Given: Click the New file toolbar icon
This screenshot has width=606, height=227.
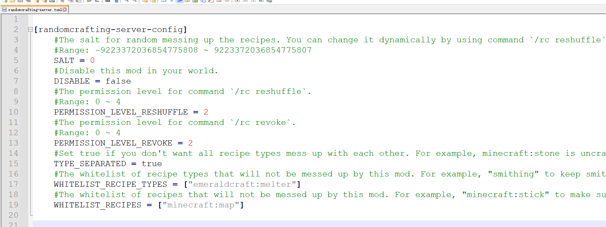Looking at the screenshot, I should (x=4, y=1).
